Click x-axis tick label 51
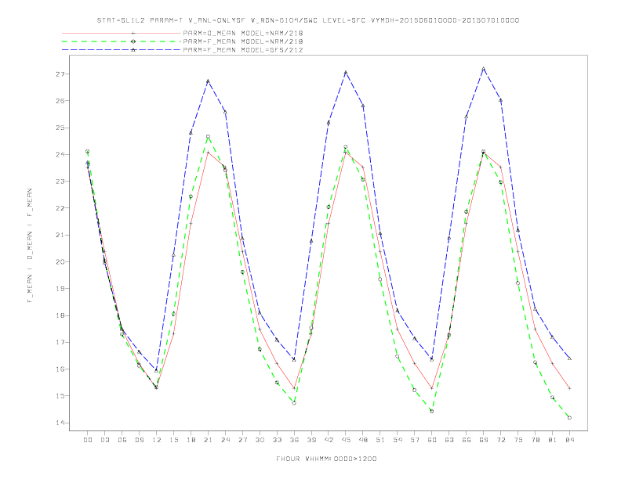 point(380,440)
